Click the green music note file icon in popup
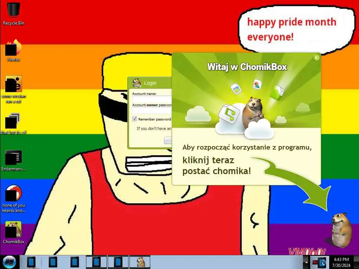The image size is (359, 269). [x=229, y=114]
